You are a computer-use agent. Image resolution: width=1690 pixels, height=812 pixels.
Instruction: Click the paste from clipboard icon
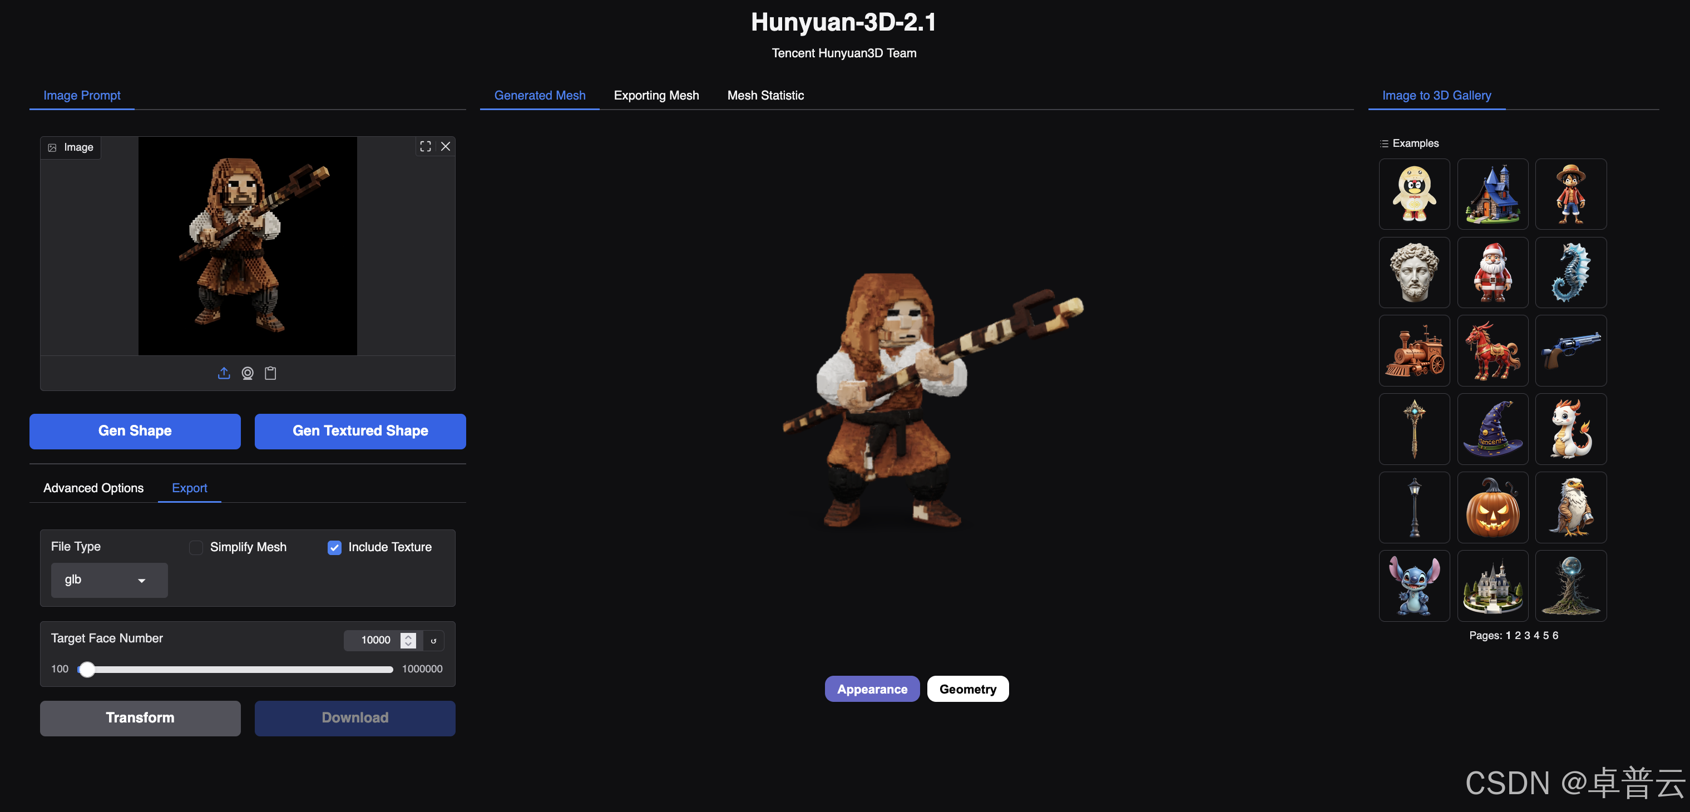coord(270,373)
